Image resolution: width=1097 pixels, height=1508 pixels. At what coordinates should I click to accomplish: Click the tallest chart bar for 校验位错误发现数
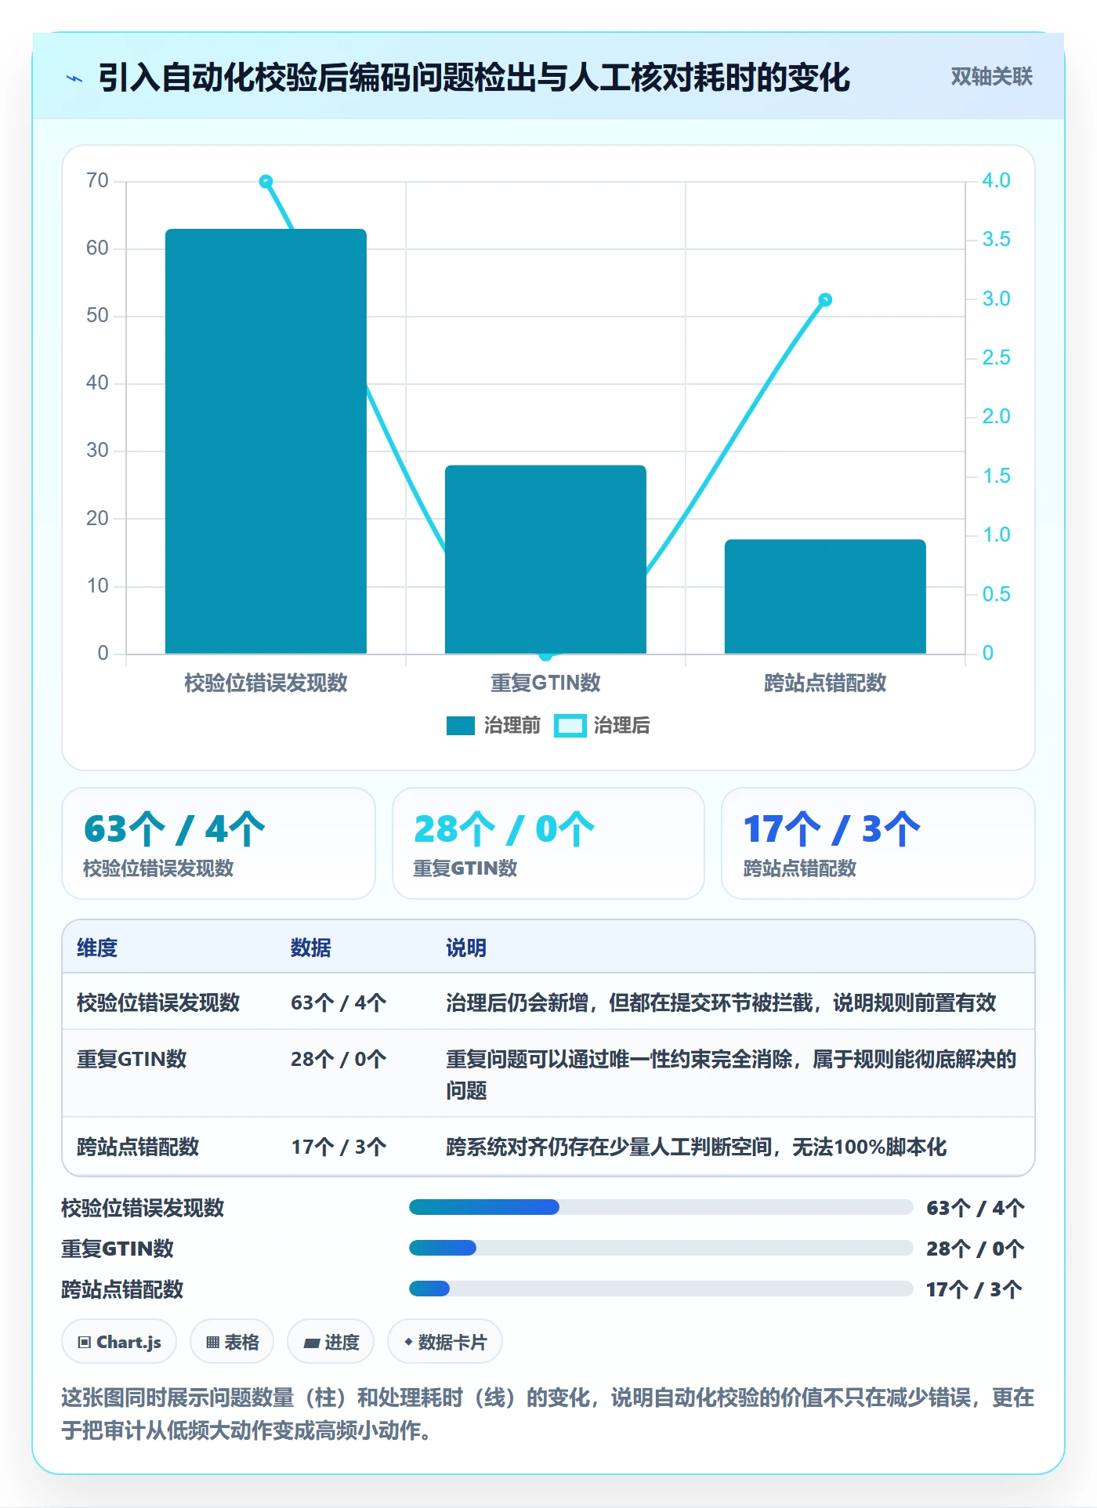tap(266, 441)
